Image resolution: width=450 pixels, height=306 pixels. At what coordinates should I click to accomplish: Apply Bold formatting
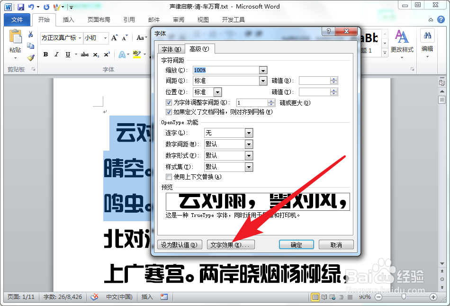pyautogui.click(x=45, y=54)
